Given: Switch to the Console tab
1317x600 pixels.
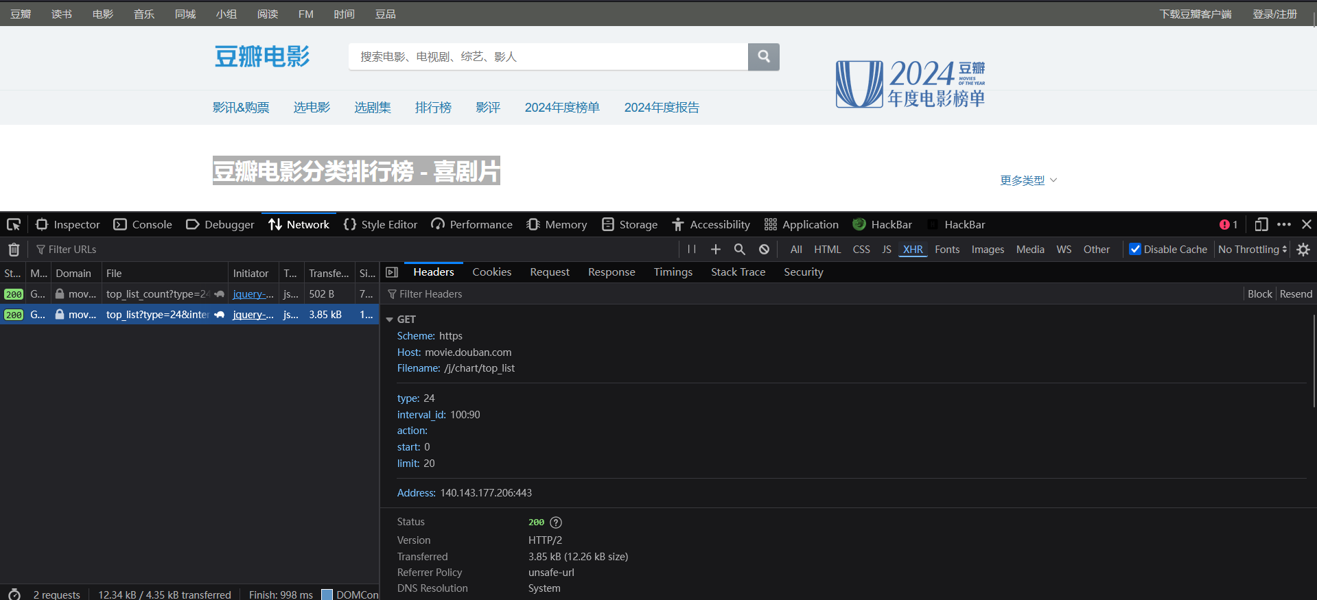Looking at the screenshot, I should (x=143, y=224).
